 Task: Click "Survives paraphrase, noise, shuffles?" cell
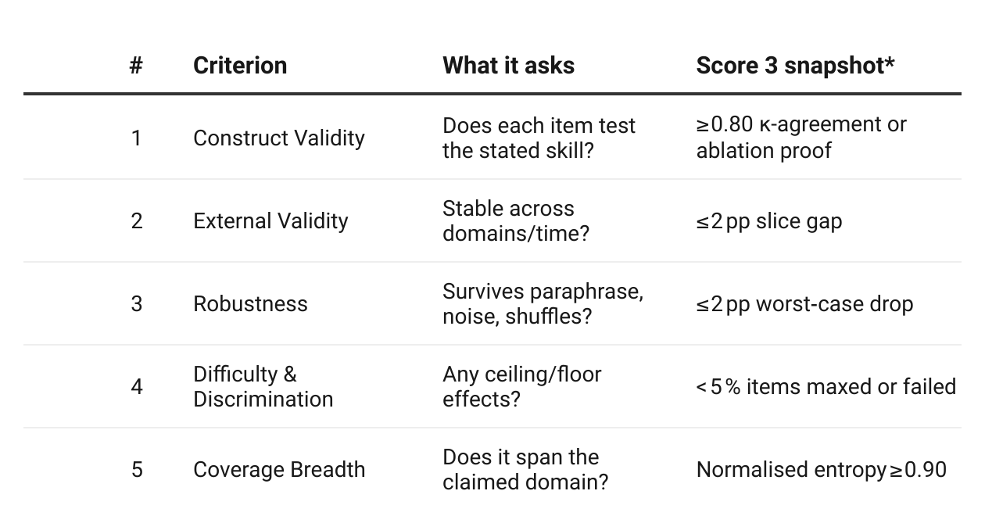543,304
